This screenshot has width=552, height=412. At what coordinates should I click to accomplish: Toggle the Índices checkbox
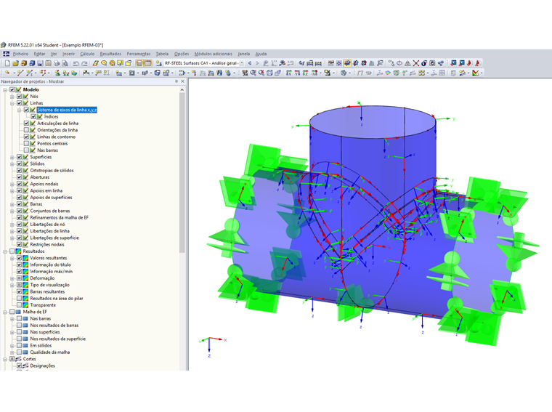[33, 116]
